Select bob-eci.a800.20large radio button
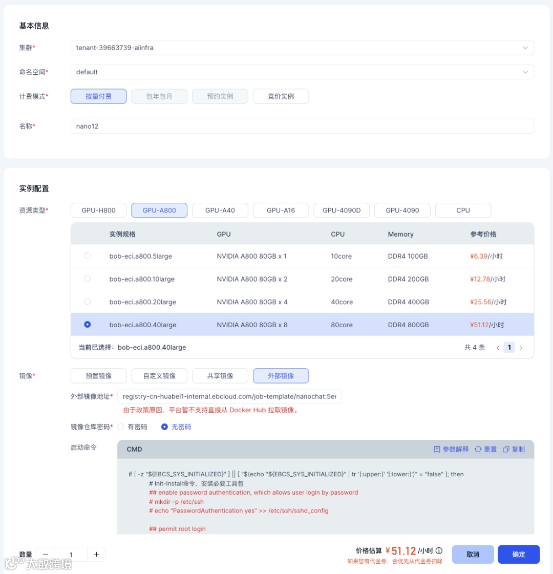This screenshot has width=553, height=574. 87,302
